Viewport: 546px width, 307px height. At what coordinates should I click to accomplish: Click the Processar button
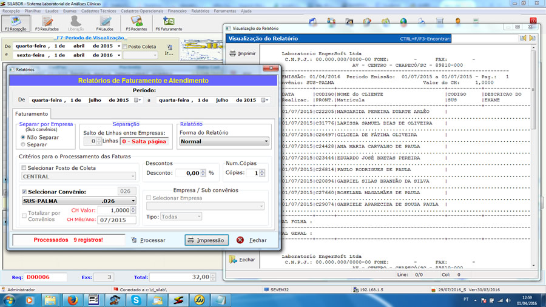click(x=148, y=240)
